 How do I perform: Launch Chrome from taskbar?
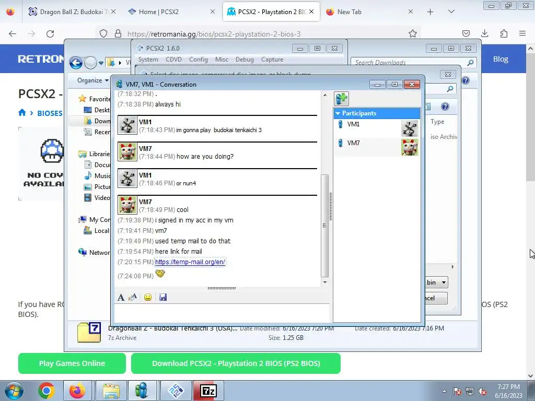(x=46, y=391)
